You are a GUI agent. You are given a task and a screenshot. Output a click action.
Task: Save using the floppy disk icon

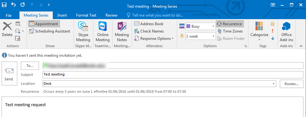coord(4,5)
